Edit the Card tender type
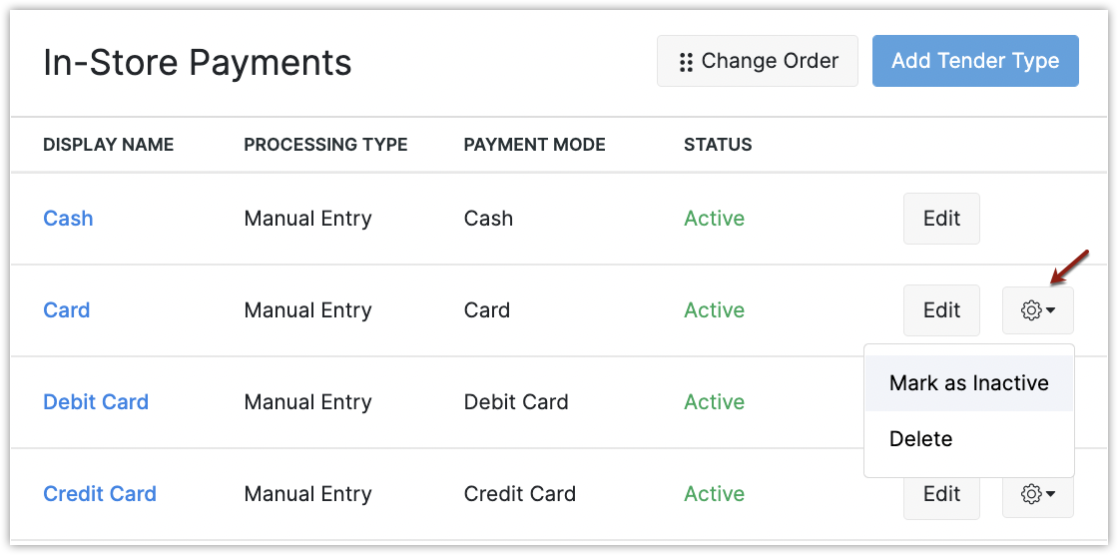This screenshot has width=1118, height=555. pyautogui.click(x=941, y=310)
